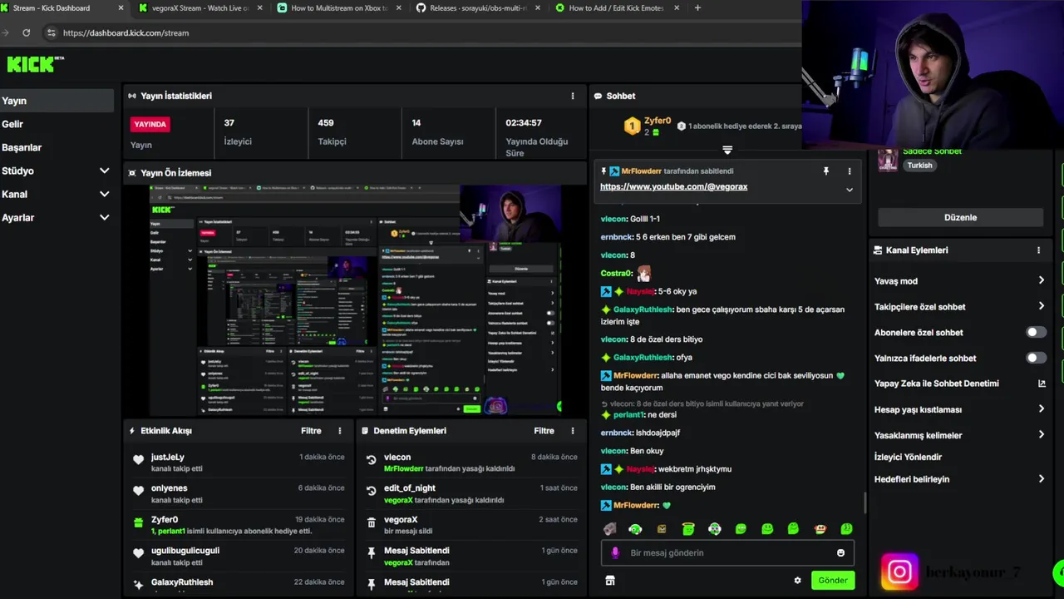Open the pinned youtube.com/@vegorax link
This screenshot has width=1064, height=599.
(x=673, y=187)
